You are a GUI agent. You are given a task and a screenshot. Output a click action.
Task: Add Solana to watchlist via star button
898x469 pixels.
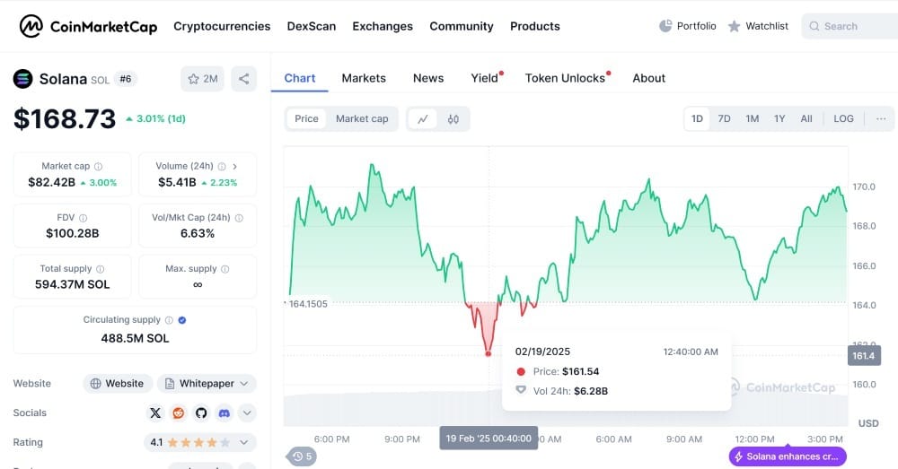click(202, 79)
